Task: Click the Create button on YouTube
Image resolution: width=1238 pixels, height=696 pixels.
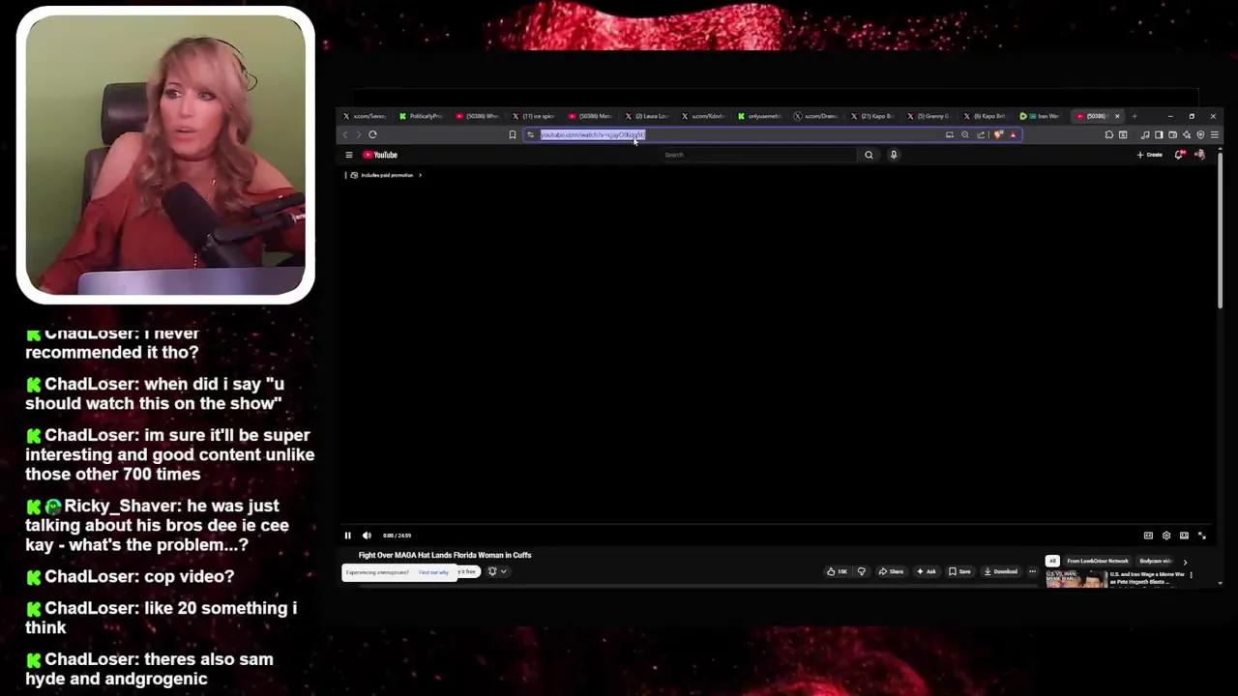Action: [x=1150, y=155]
